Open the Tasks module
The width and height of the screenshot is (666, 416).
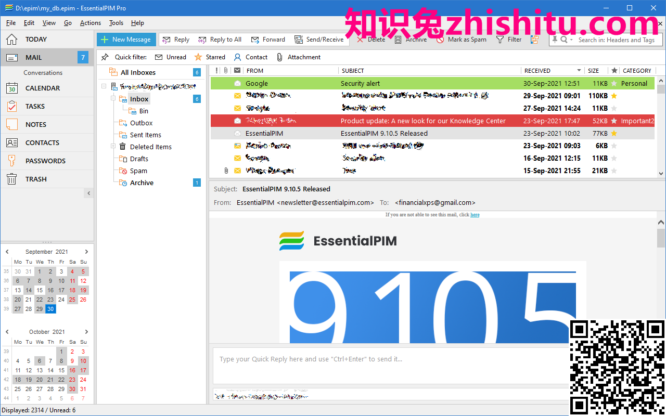click(47, 106)
